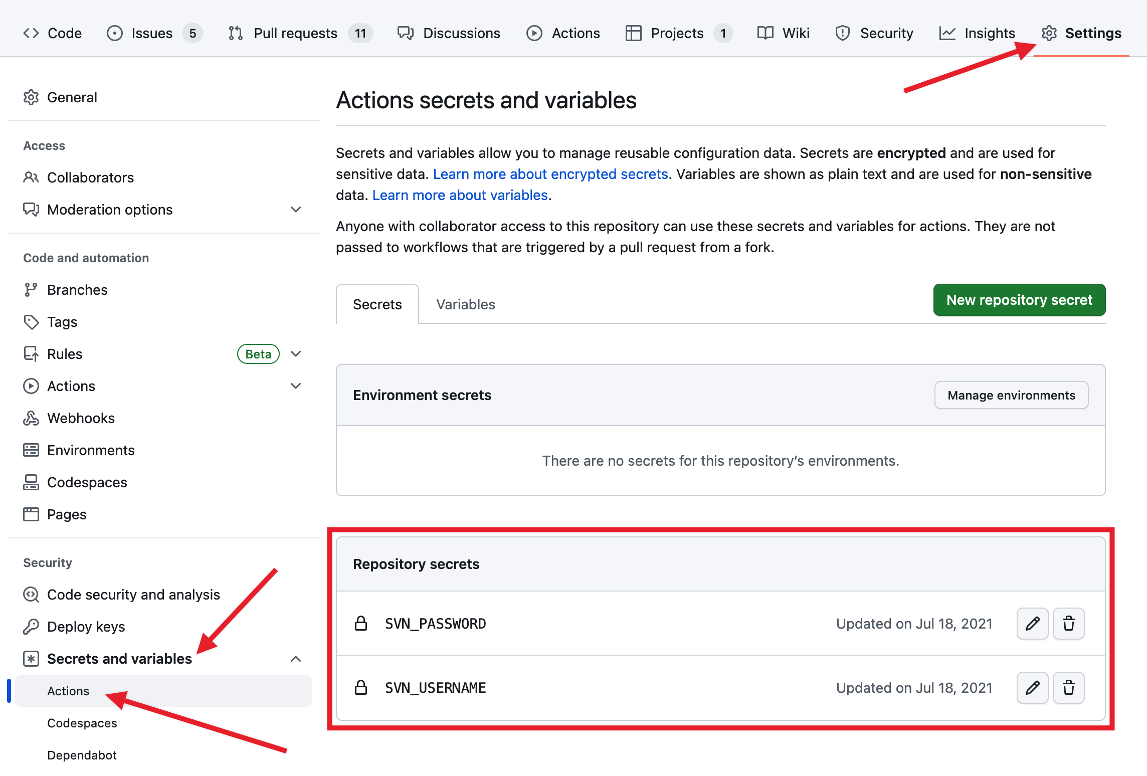Click the Branches icon in sidebar
The width and height of the screenshot is (1147, 776).
(31, 290)
